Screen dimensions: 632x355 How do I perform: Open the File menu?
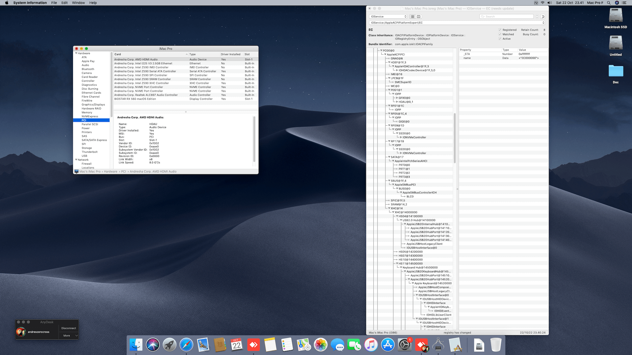(54, 3)
